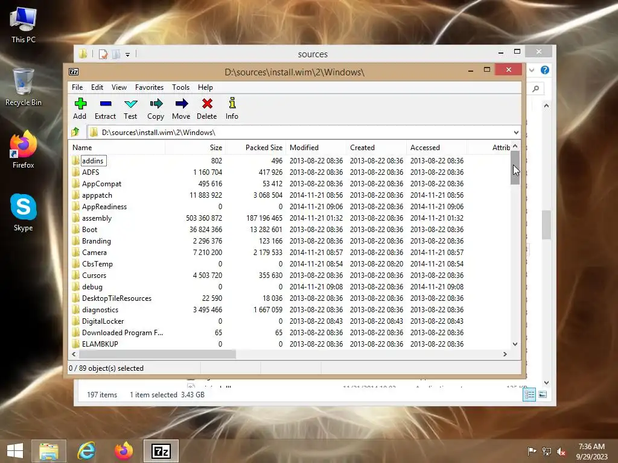This screenshot has width=618, height=463.
Task: Open the Tools menu
Action: click(x=180, y=87)
